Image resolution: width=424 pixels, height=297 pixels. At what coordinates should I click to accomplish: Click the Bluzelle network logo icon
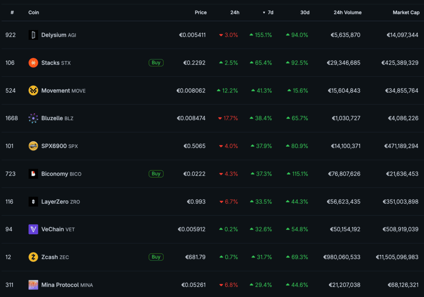(x=33, y=118)
